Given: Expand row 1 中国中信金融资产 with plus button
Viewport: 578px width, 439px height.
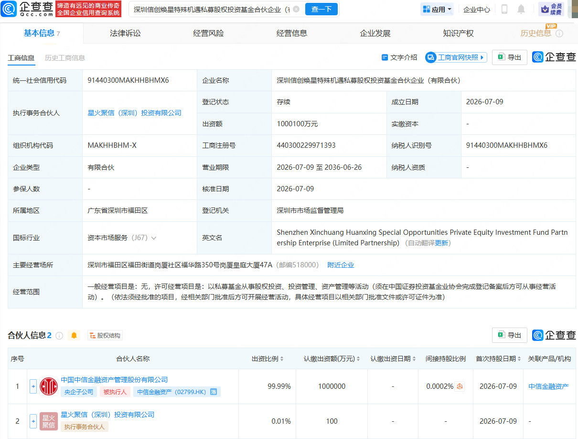Looking at the screenshot, I should point(33,386).
